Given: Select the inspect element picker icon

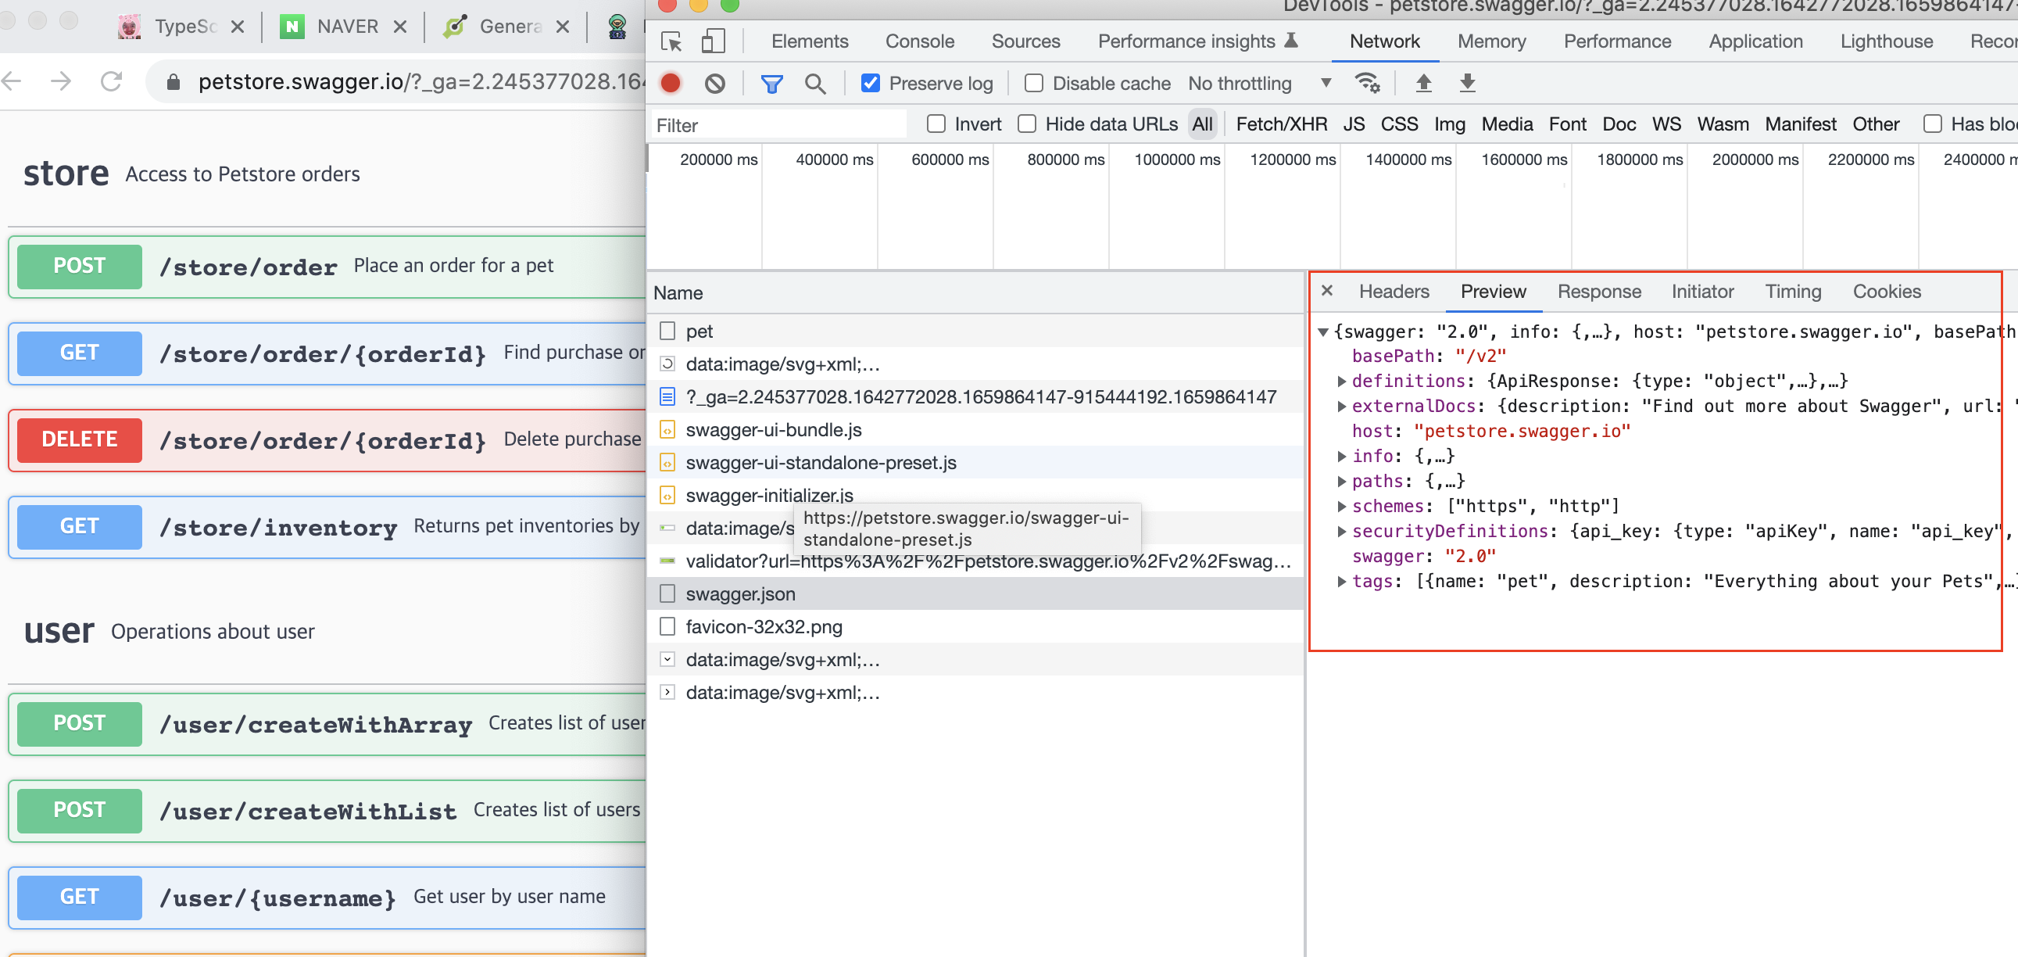Looking at the screenshot, I should click(671, 41).
